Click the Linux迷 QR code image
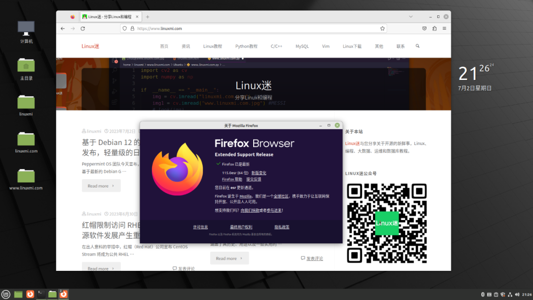 click(387, 223)
